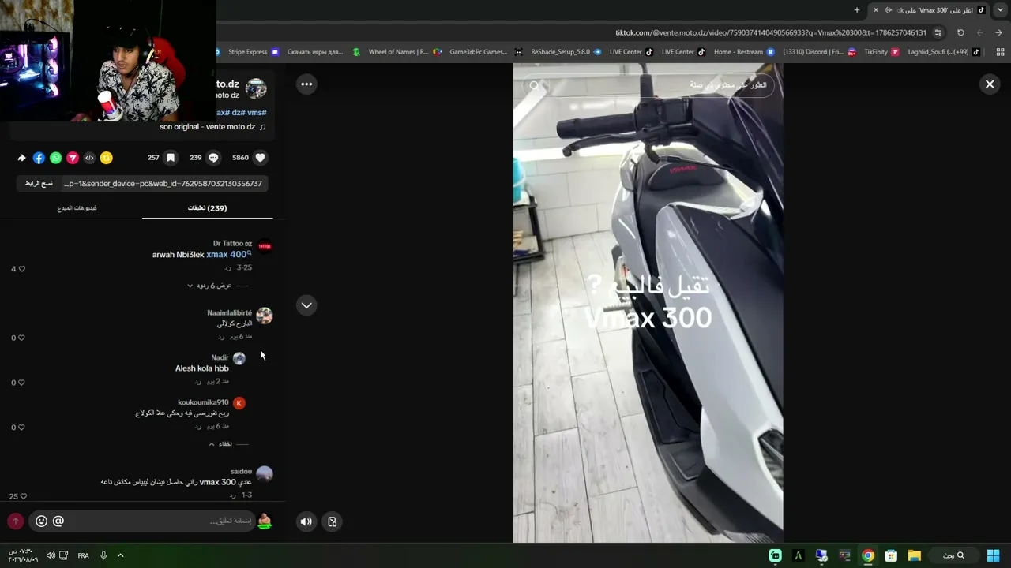1011x568 pixels.
Task: Reply to Dr Tattoo dz's comment
Action: tap(227, 268)
